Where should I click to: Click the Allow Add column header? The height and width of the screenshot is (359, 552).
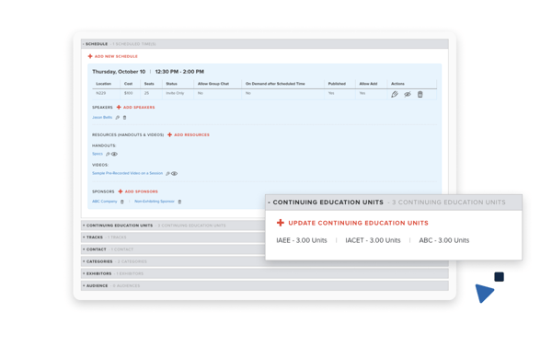click(x=368, y=84)
